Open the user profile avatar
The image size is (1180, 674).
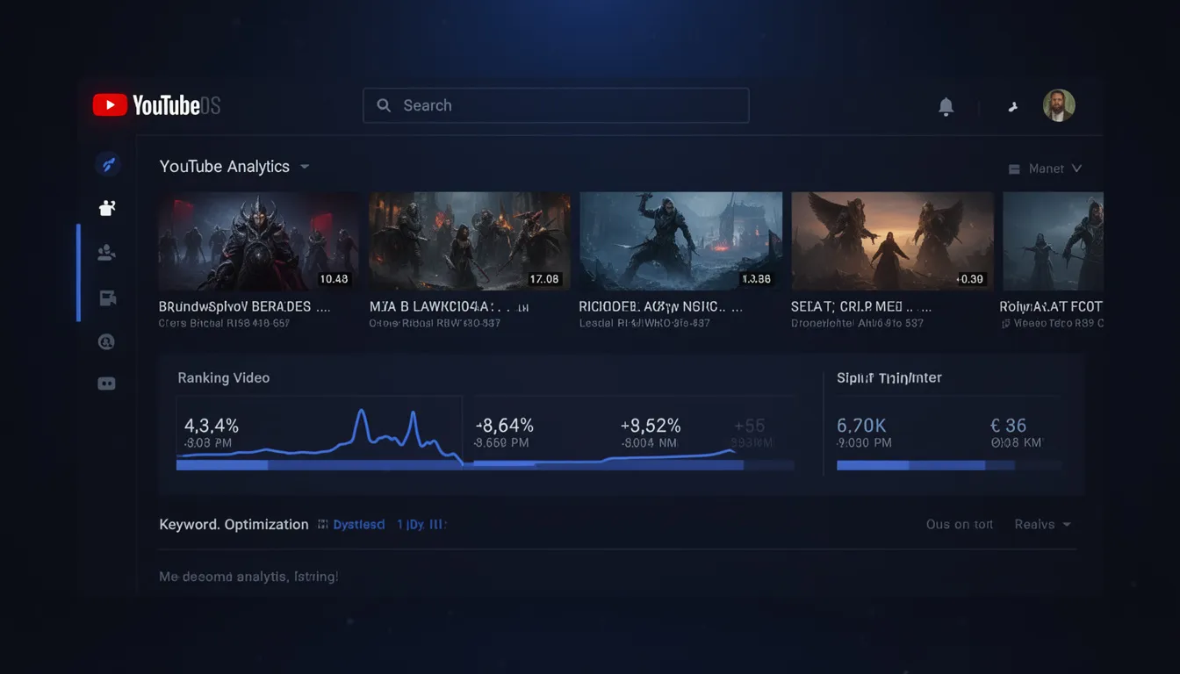pyautogui.click(x=1058, y=105)
